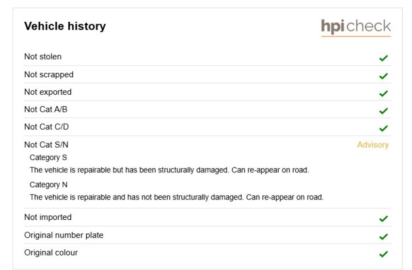Image resolution: width=412 pixels, height=270 pixels.
Task: Select the Original number plate label
Action: (x=64, y=235)
